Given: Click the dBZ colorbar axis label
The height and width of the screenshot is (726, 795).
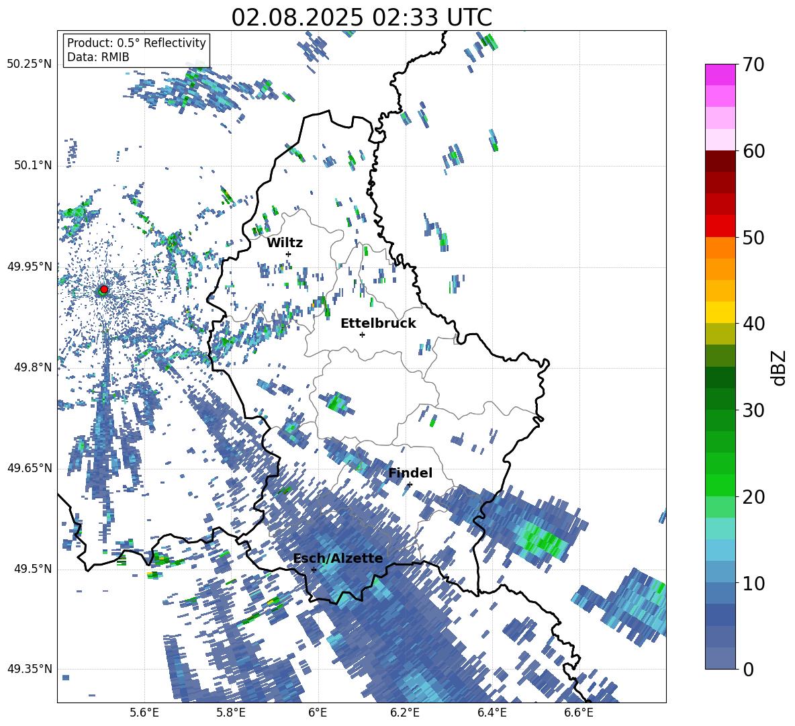Looking at the screenshot, I should pyautogui.click(x=778, y=367).
